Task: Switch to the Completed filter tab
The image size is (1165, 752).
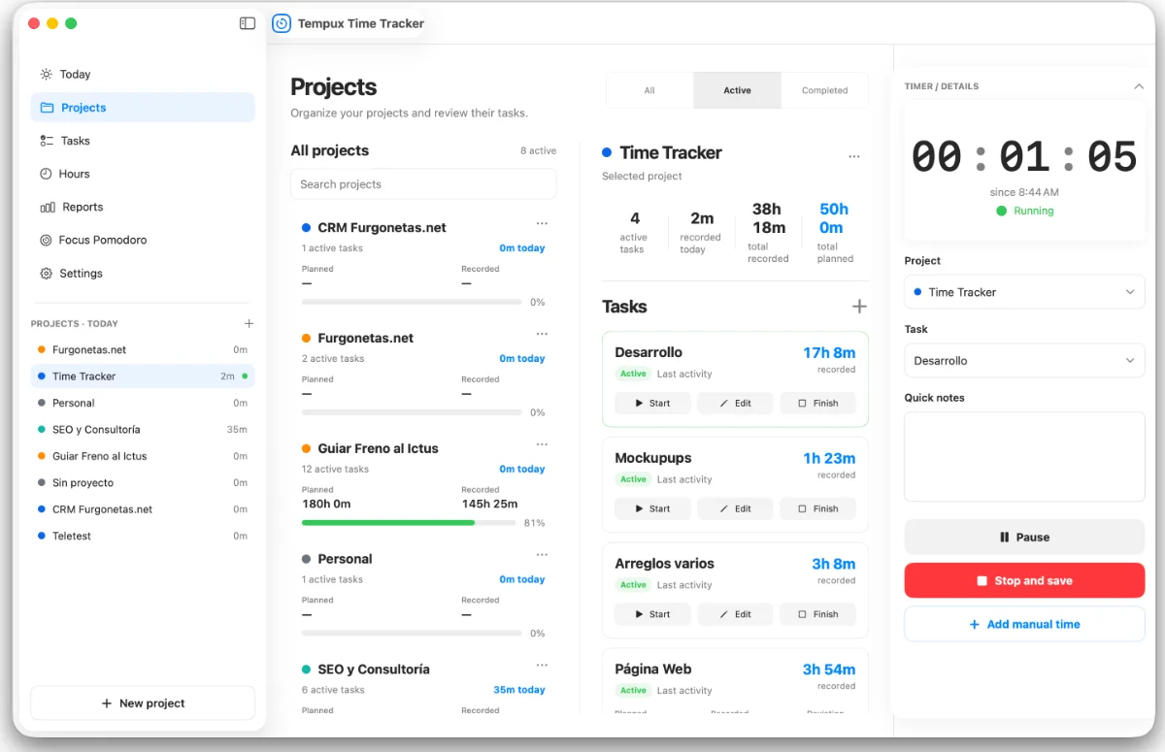Action: pos(824,90)
